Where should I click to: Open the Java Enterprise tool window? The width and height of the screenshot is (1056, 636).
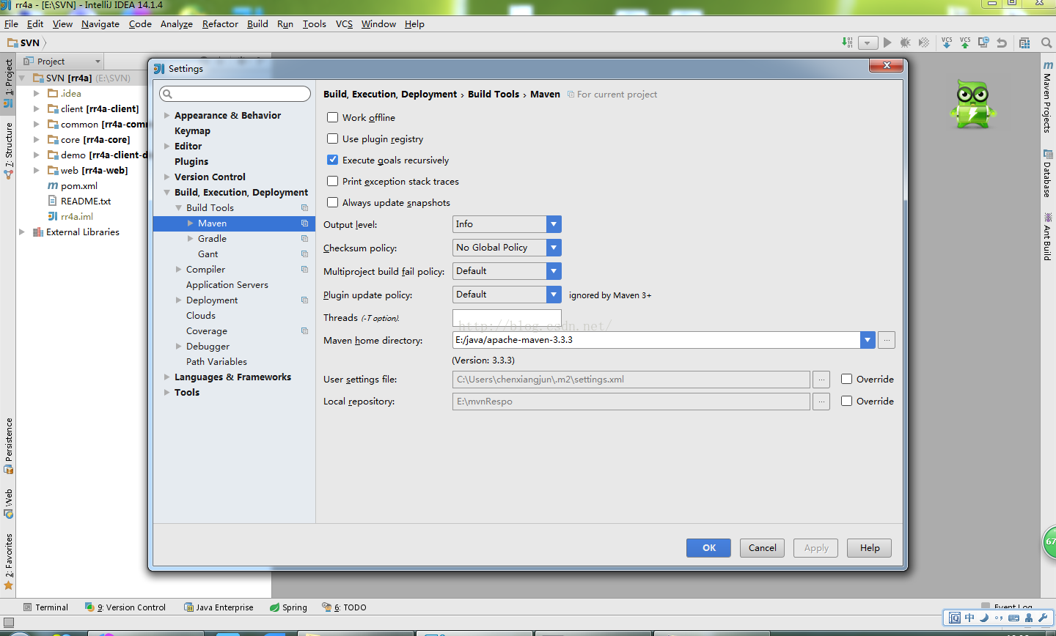point(219,607)
